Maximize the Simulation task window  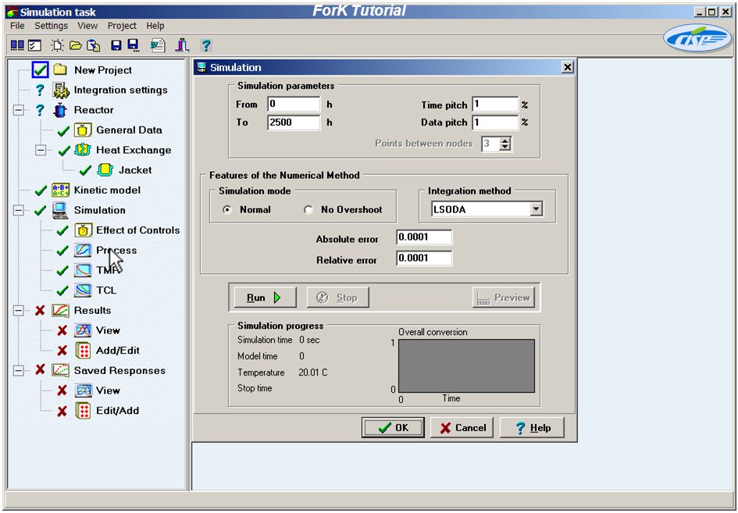(712, 12)
